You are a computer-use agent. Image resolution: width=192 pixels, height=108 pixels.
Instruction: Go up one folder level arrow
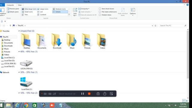point(10,25)
